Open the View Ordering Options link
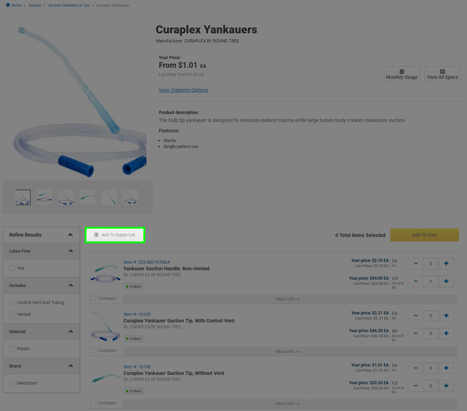Screen dimensions: 467x411 coord(184,90)
